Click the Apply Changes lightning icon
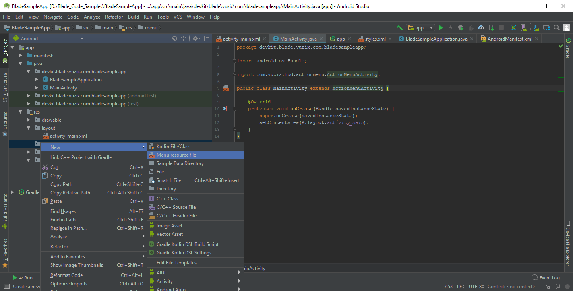The height and width of the screenshot is (291, 573). [x=451, y=27]
